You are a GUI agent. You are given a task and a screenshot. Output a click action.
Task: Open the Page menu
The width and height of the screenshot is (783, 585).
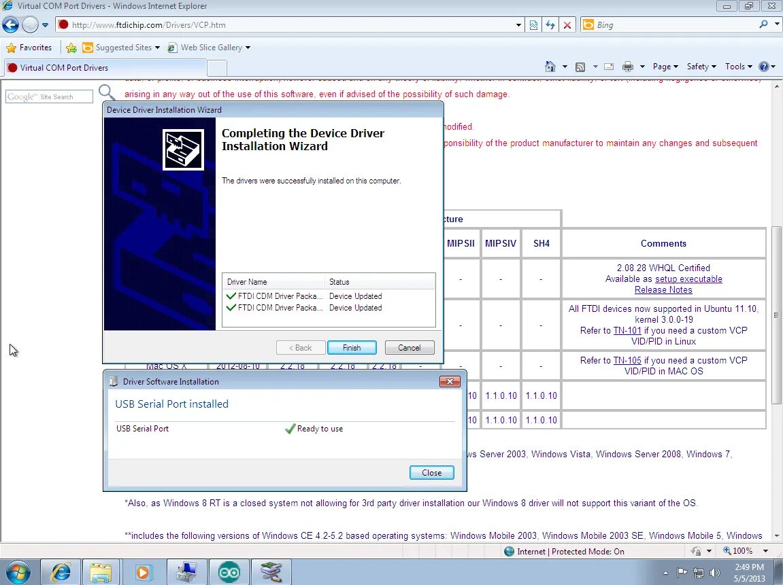(x=665, y=67)
